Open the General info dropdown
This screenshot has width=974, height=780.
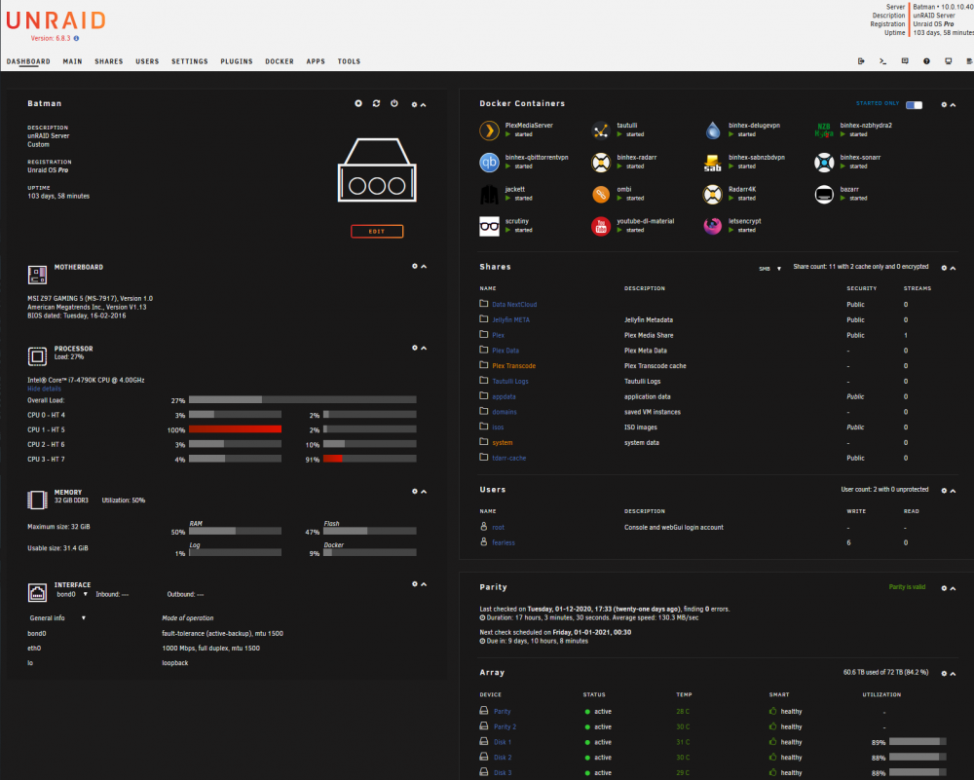pyautogui.click(x=57, y=618)
